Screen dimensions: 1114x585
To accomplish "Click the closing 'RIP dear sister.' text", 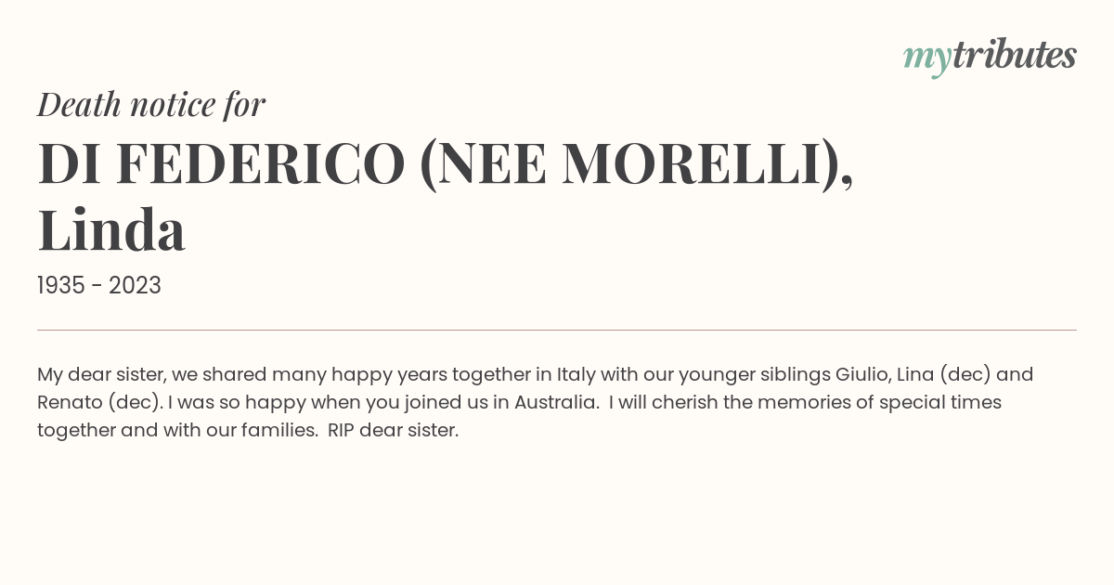I will tap(393, 431).
